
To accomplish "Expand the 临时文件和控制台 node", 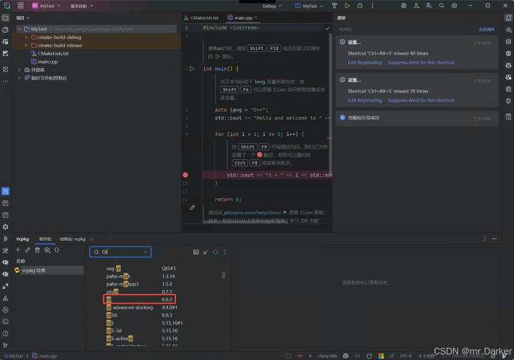I will pos(19,78).
